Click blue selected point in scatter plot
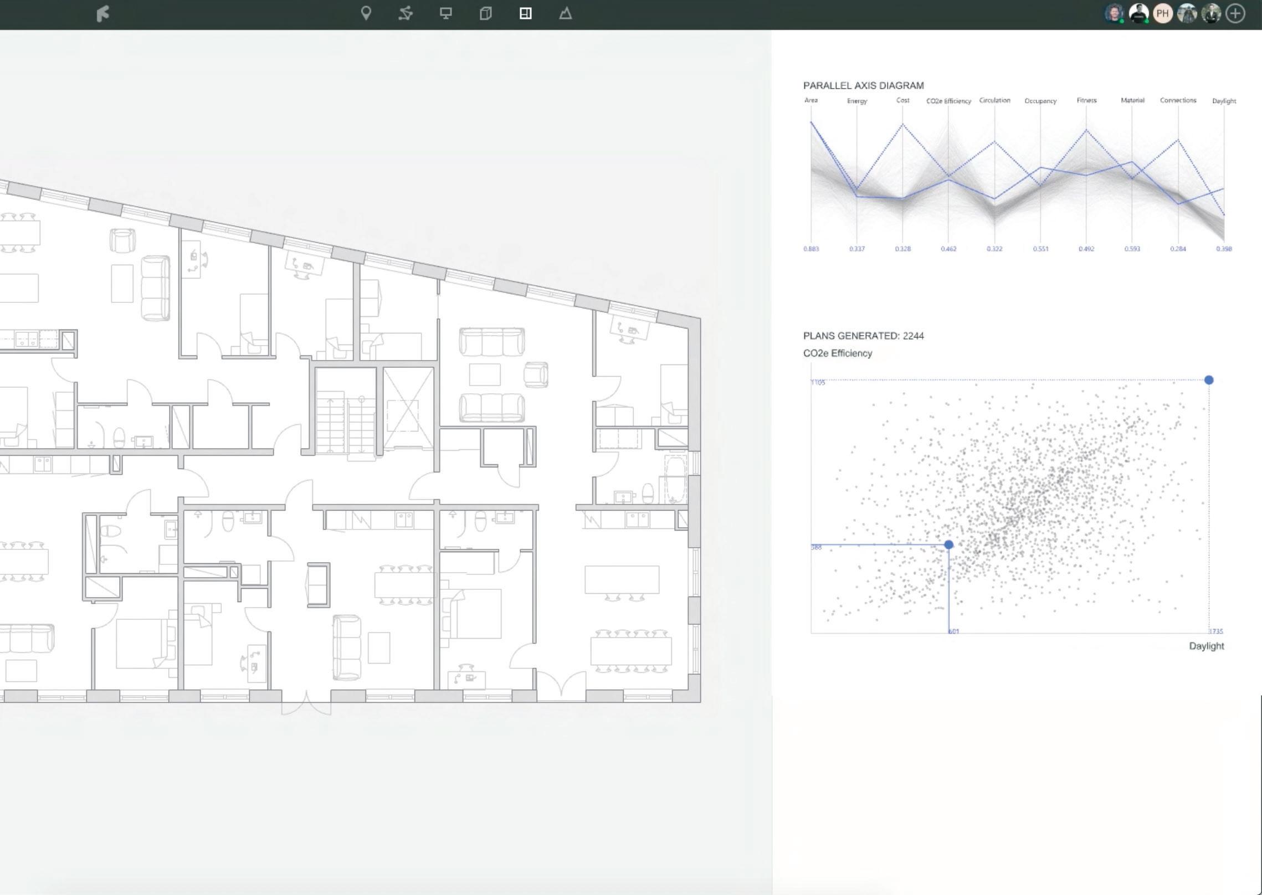This screenshot has height=895, width=1262. click(x=948, y=545)
